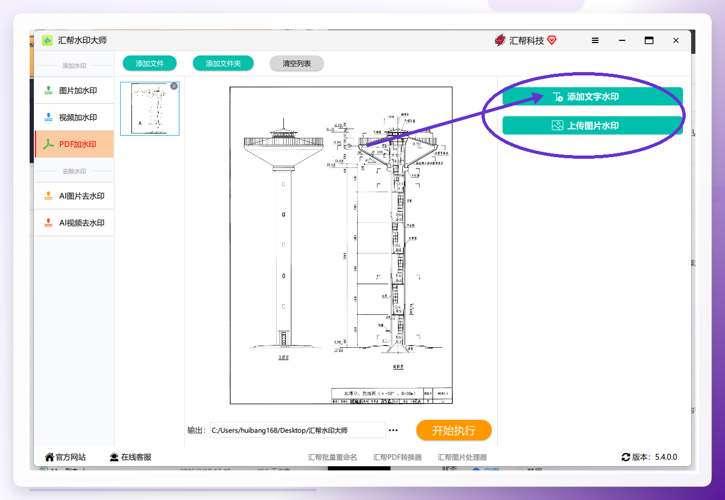Click the 视频加水印 blue stamp icon

pos(48,117)
